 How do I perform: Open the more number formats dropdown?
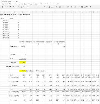click(x=24, y=7)
